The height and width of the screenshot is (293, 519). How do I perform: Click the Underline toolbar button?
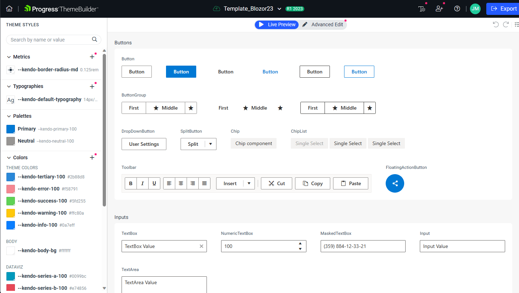click(154, 183)
